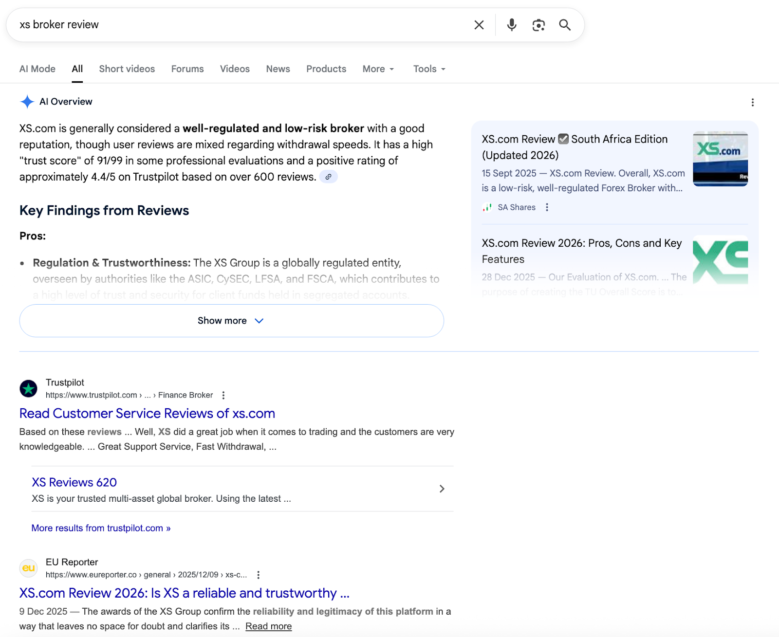
Task: Click the magnifying glass search button
Action: tap(564, 25)
